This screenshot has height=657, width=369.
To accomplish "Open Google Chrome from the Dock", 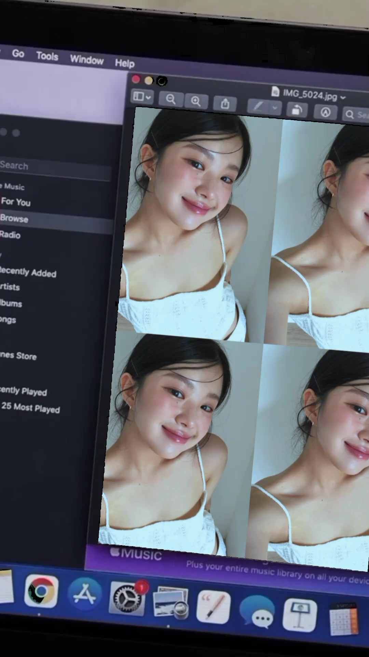I will coord(41,591).
